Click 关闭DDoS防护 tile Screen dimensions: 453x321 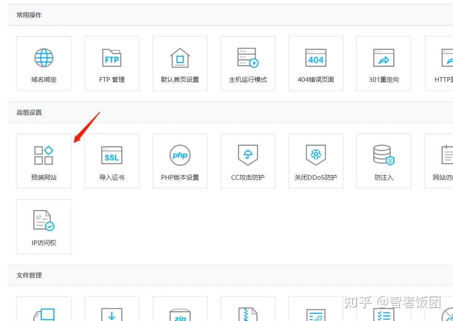(x=316, y=161)
